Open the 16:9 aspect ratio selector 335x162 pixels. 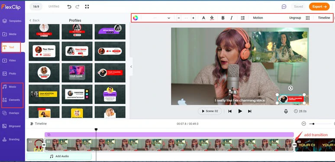pyautogui.click(x=36, y=6)
